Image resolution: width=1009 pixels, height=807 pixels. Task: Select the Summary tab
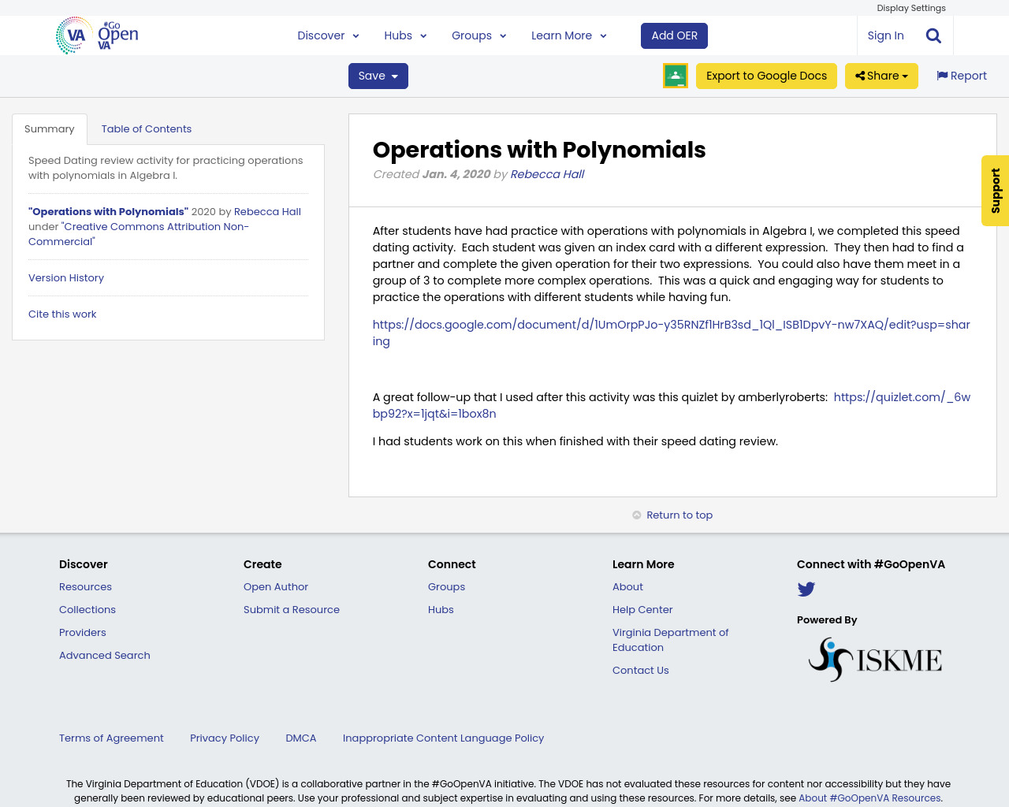point(49,128)
